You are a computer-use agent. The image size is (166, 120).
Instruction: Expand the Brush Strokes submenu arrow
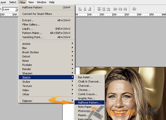coord(72,52)
